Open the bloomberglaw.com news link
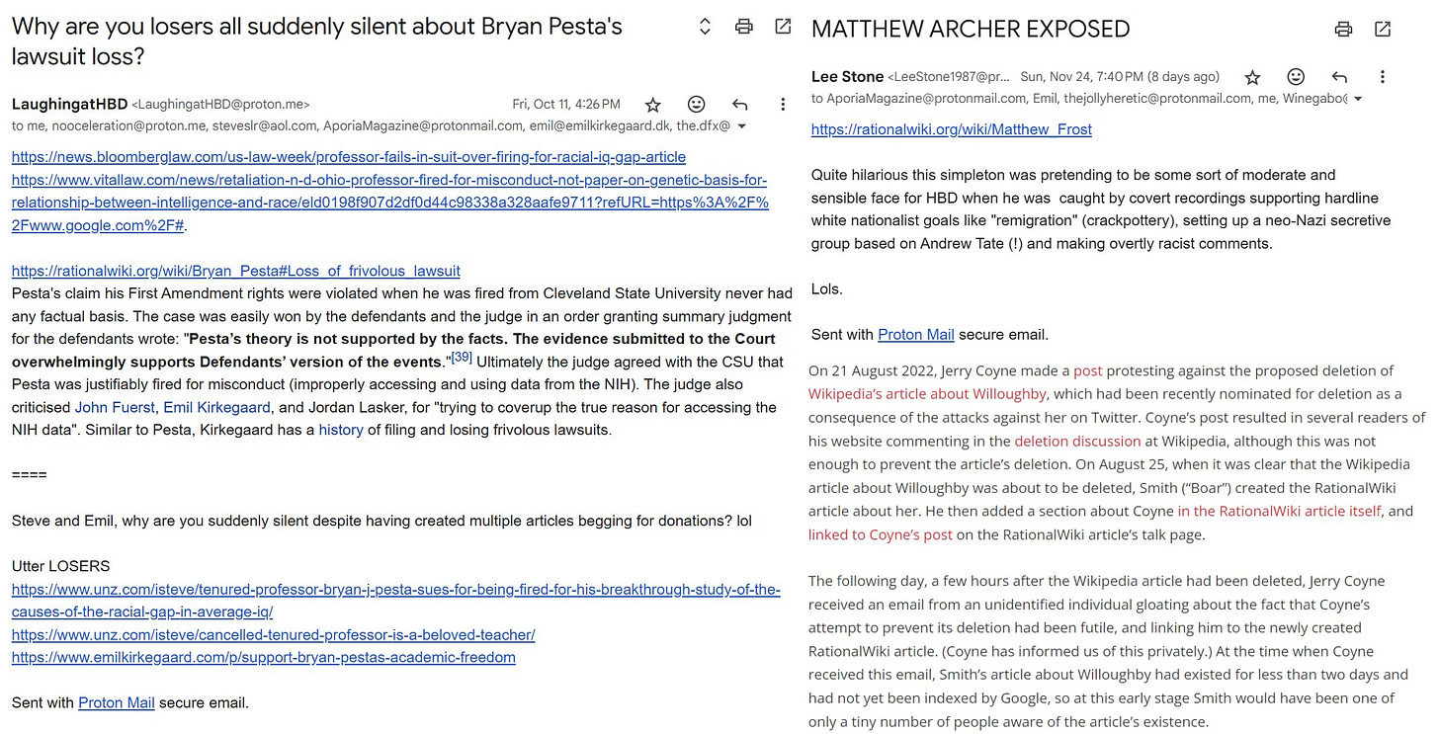This screenshot has height=734, width=1439. [x=349, y=157]
